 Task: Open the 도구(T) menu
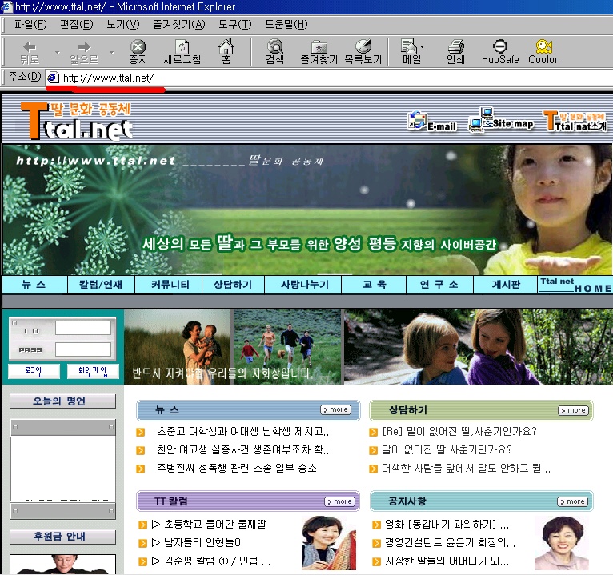(x=235, y=25)
